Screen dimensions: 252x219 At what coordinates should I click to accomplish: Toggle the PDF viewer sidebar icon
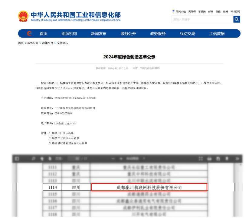click(x=17, y=159)
